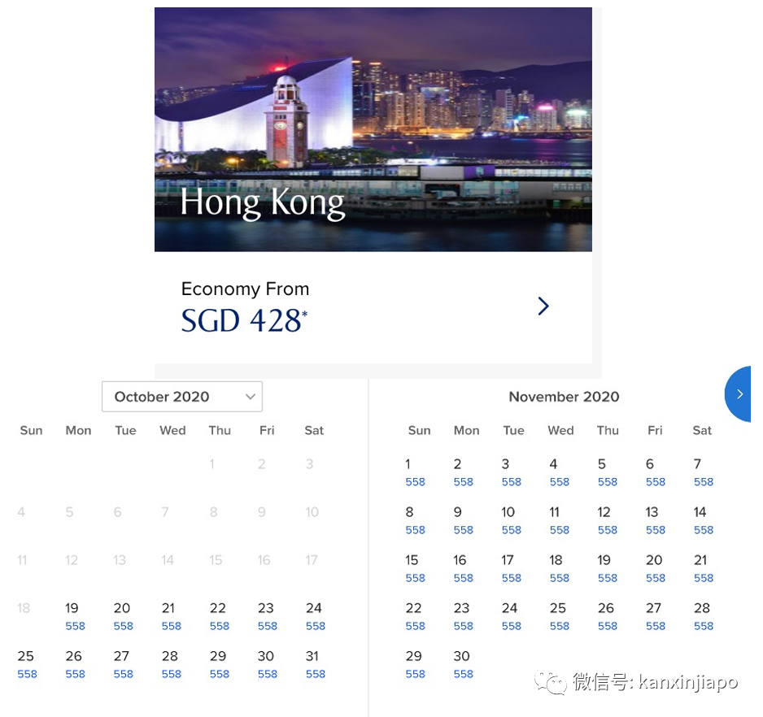Click the 558 fare under November 15

click(415, 579)
